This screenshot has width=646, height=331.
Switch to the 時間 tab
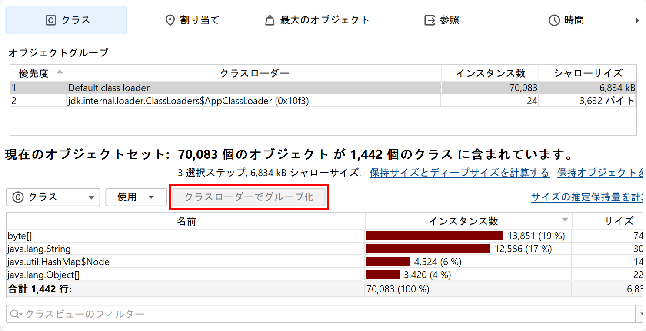click(566, 20)
